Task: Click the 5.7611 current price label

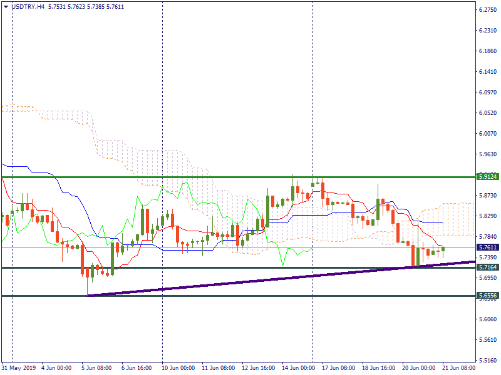Action: (x=488, y=247)
